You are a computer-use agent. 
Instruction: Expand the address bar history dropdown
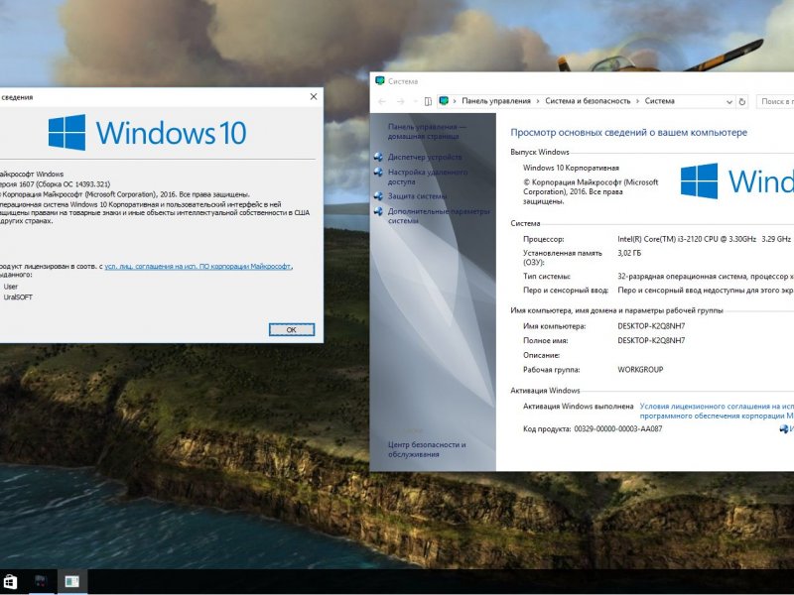pyautogui.click(x=729, y=102)
